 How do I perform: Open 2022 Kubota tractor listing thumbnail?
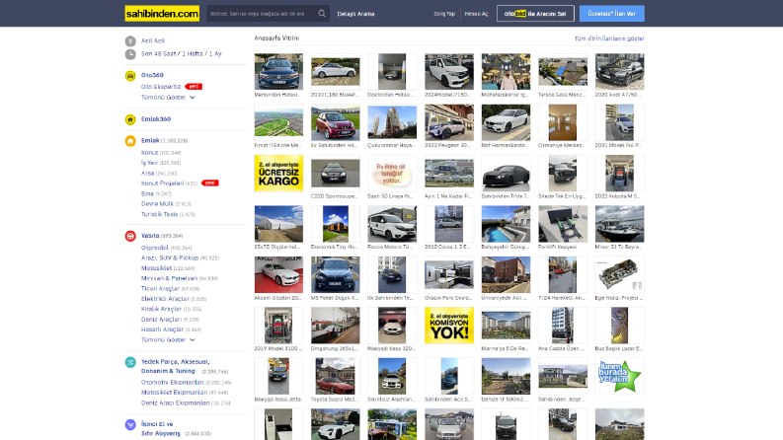point(619,173)
